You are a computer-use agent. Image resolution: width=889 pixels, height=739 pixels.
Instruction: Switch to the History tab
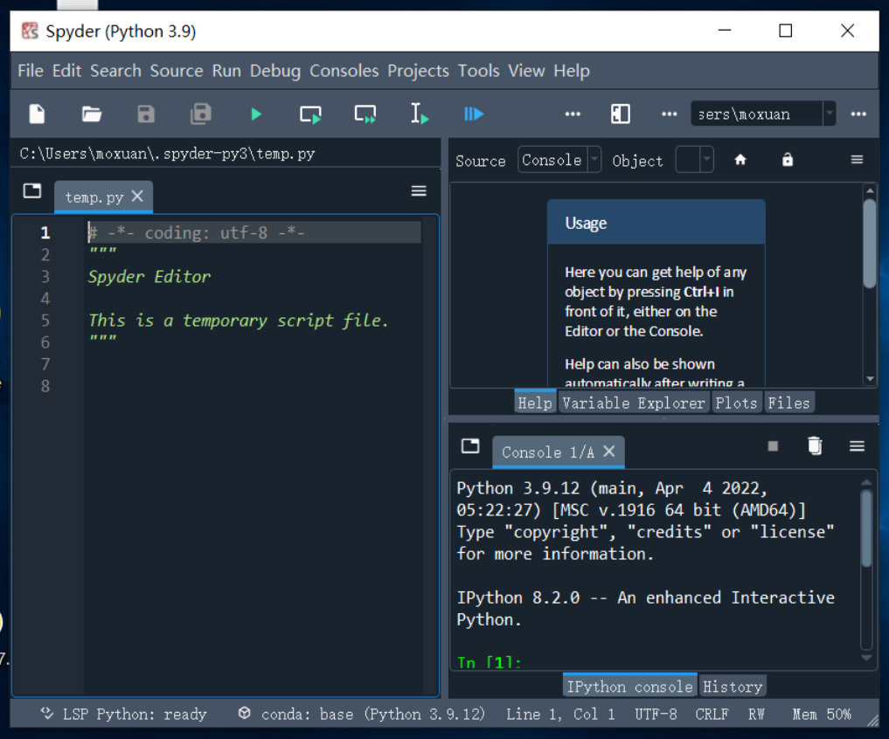tap(733, 687)
